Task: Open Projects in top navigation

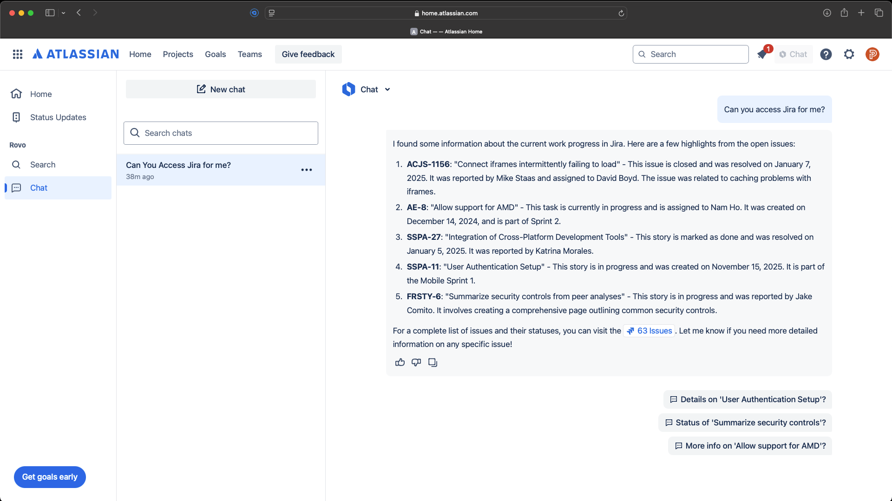Action: coord(178,54)
